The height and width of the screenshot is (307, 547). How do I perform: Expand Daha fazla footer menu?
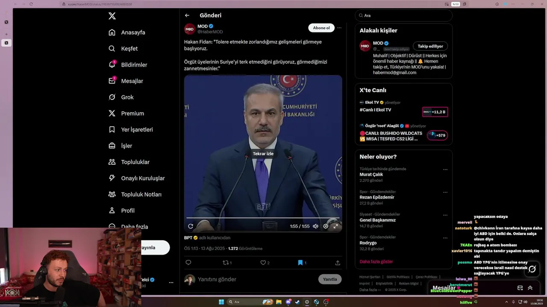pyautogui.click(x=370, y=290)
